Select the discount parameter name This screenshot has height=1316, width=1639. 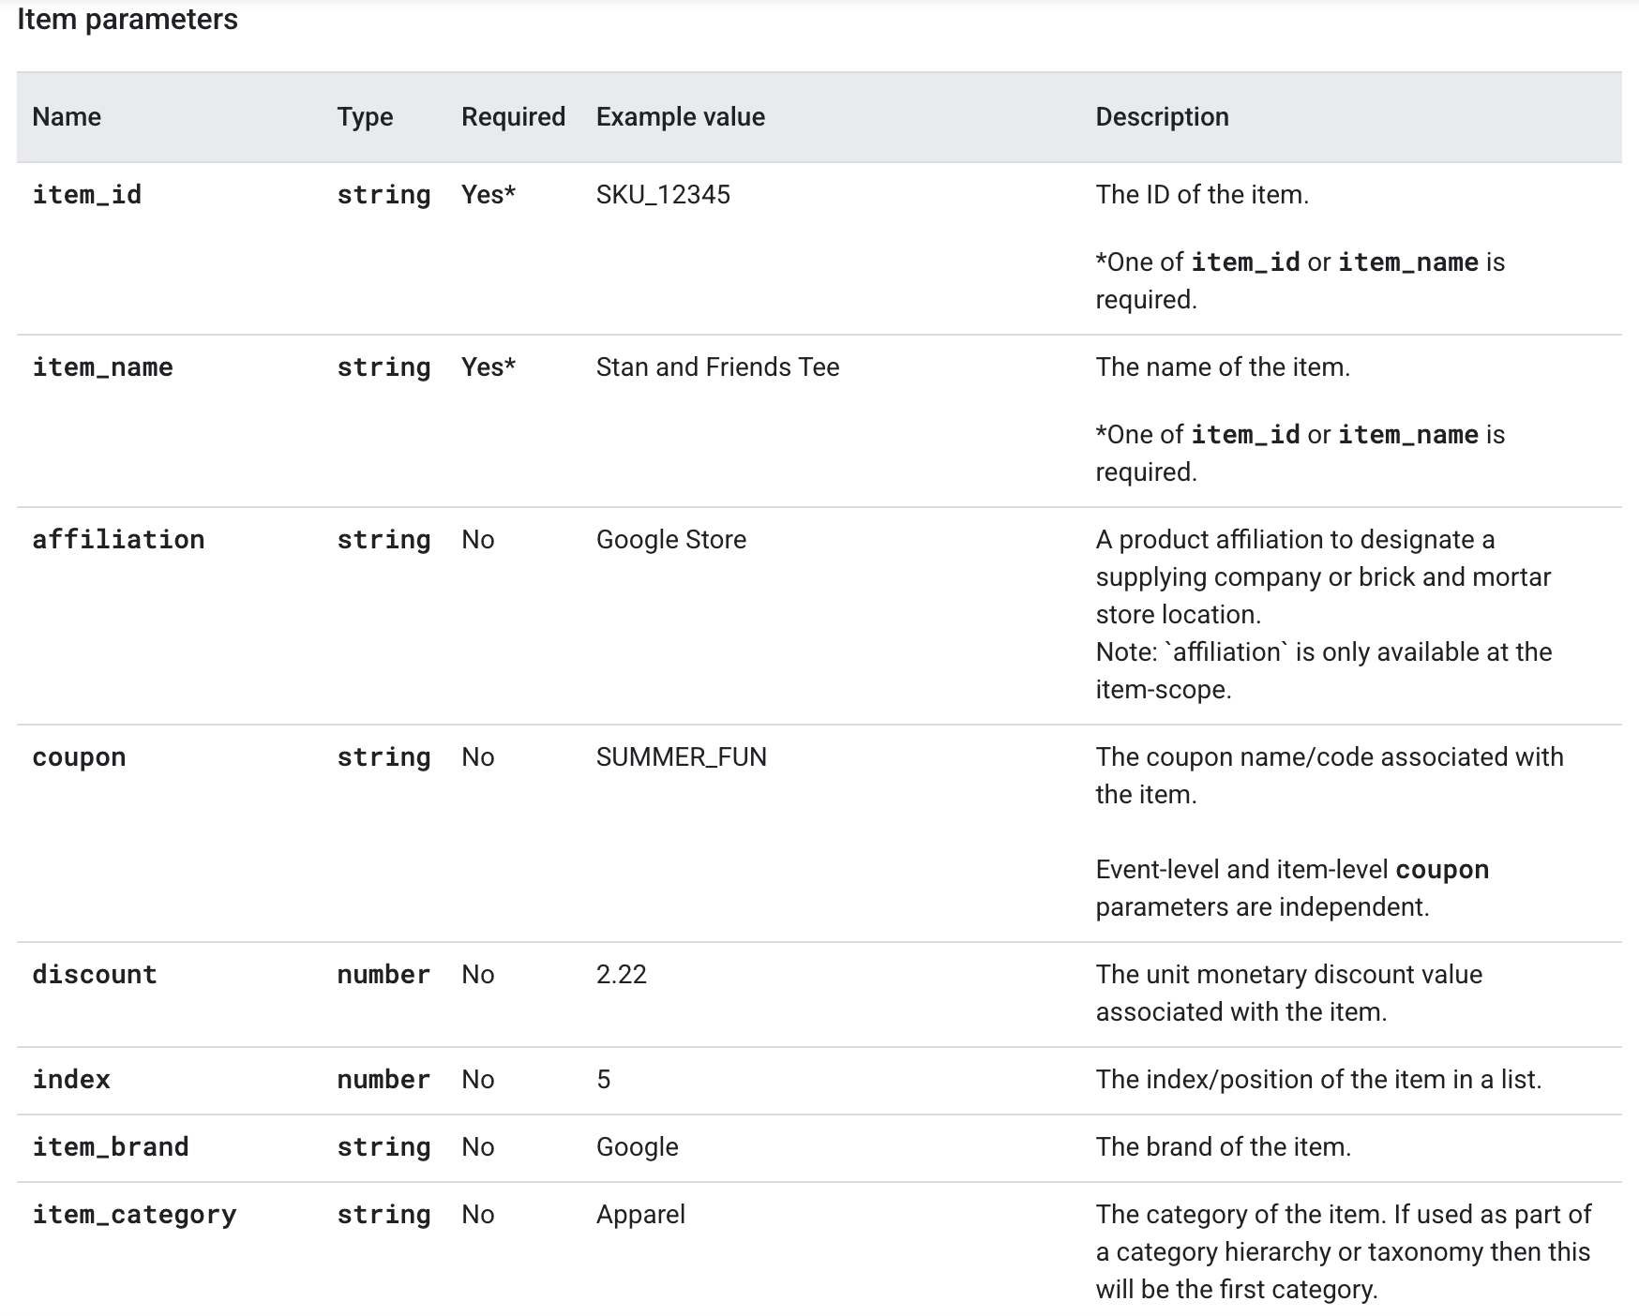click(x=95, y=974)
